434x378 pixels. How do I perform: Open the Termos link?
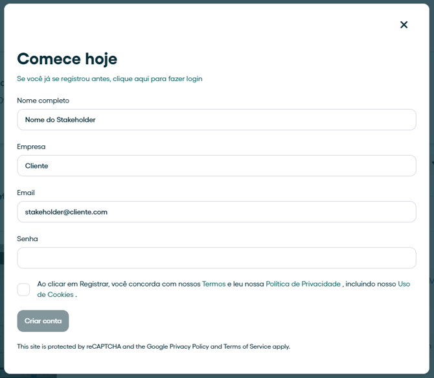coord(214,284)
